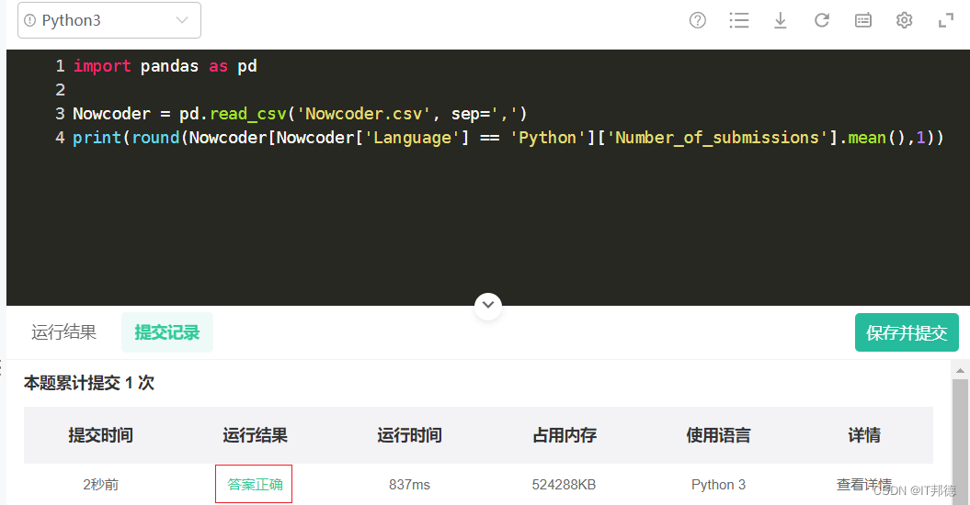Click the Python 3 language cell
Viewport: 970px width, 505px height.
[x=718, y=485]
